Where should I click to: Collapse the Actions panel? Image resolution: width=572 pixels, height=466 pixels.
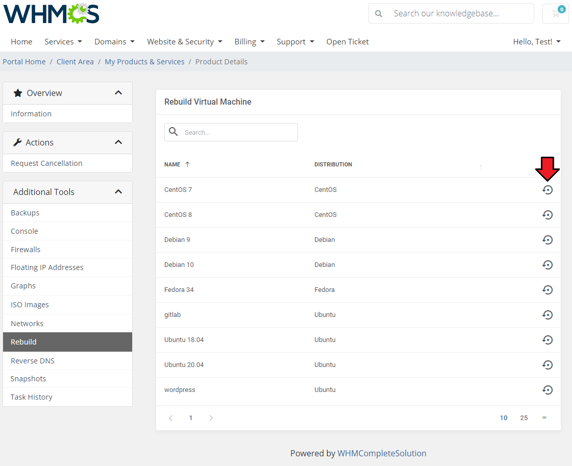(x=118, y=142)
